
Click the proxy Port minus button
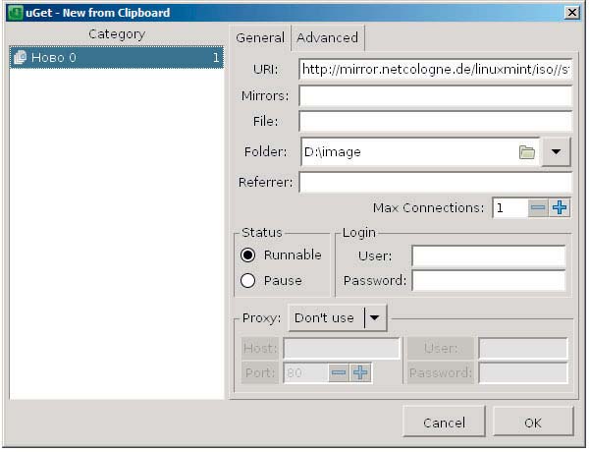[339, 373]
